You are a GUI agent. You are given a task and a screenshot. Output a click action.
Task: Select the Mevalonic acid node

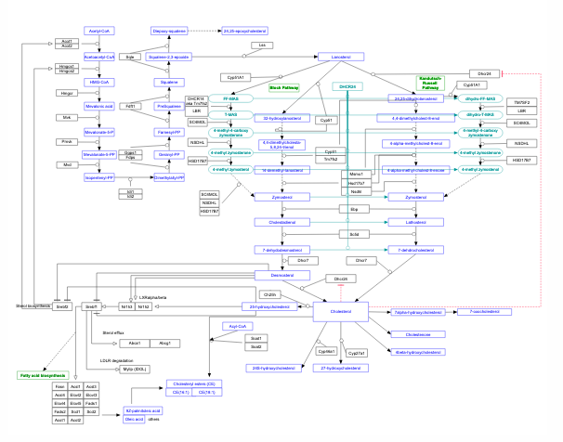tap(100, 107)
